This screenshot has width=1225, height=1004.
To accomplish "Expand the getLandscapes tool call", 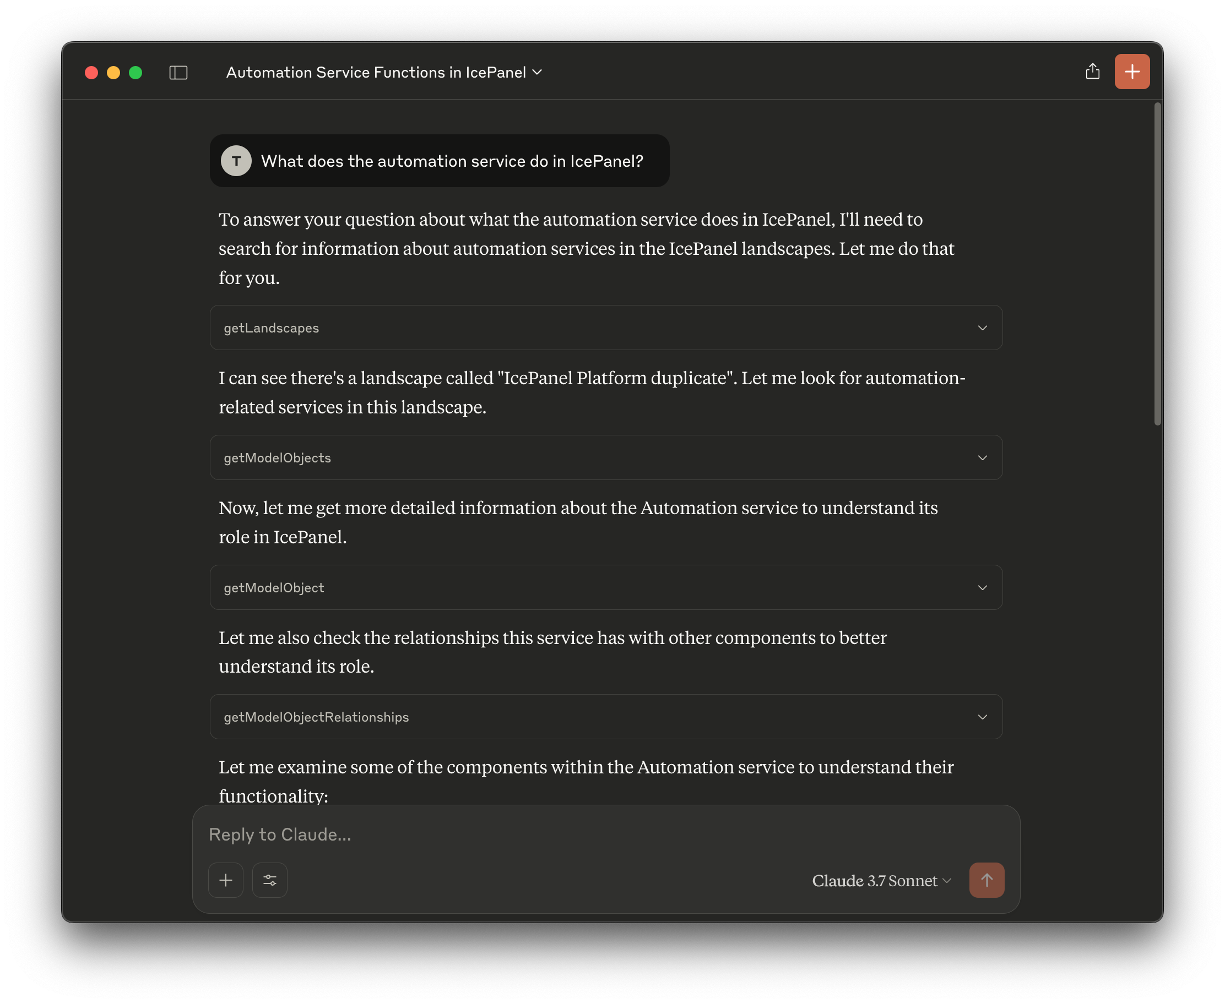I will coord(605,328).
